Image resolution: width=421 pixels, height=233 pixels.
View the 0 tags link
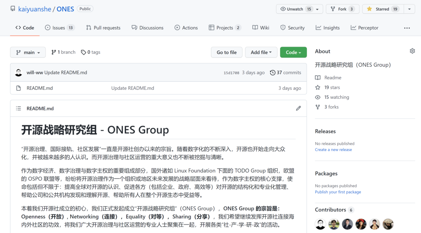pyautogui.click(x=90, y=52)
